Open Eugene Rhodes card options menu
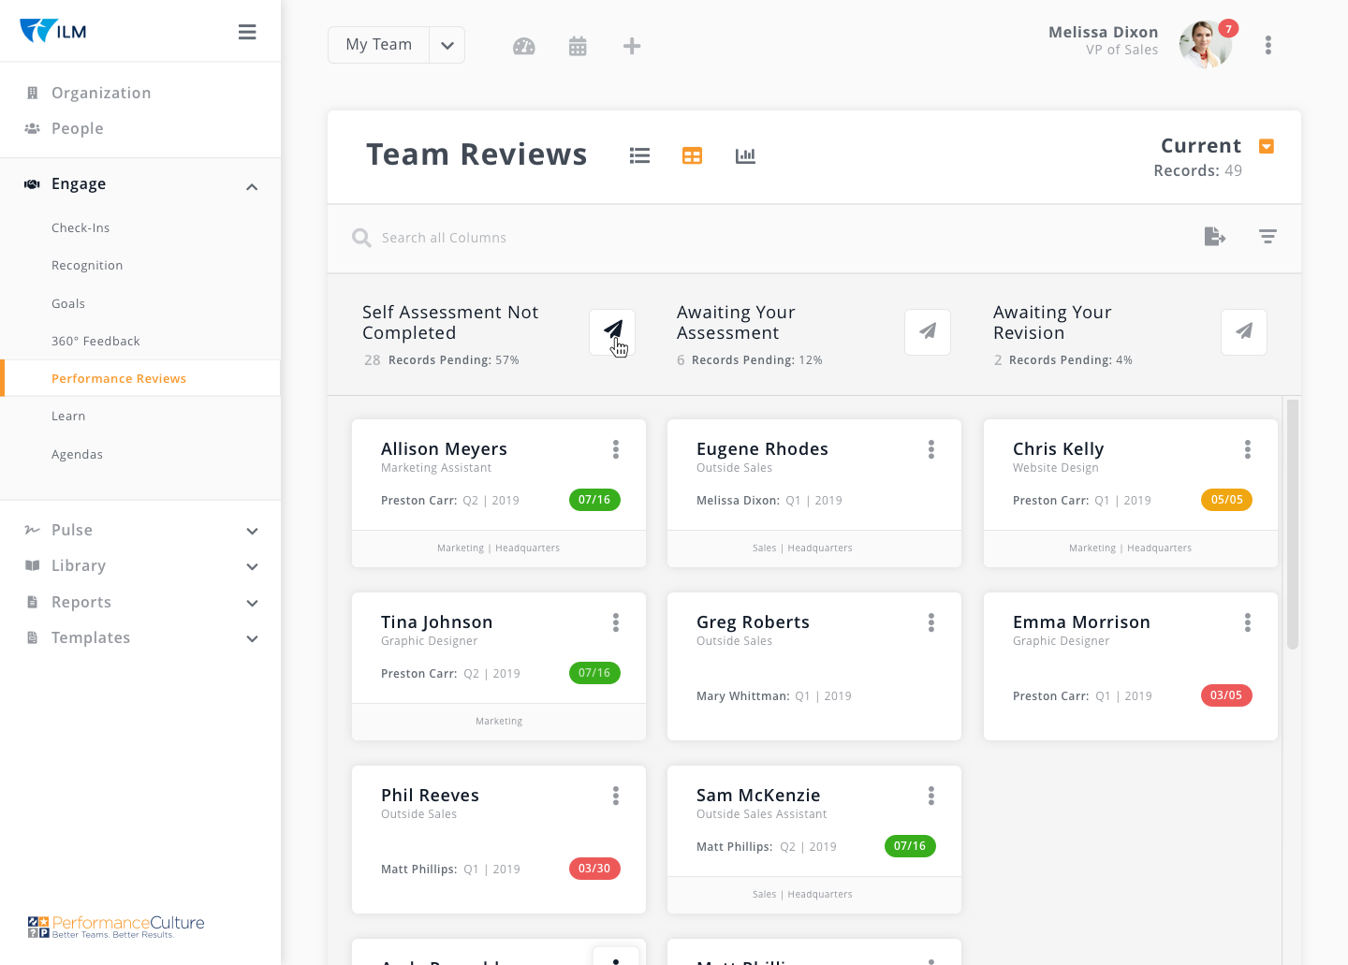Screen dimensions: 1348x965 point(931,450)
